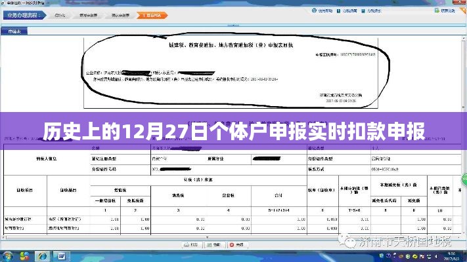Click the 征收项目 column header
This screenshot has width=467, height=262.
click(x=25, y=190)
